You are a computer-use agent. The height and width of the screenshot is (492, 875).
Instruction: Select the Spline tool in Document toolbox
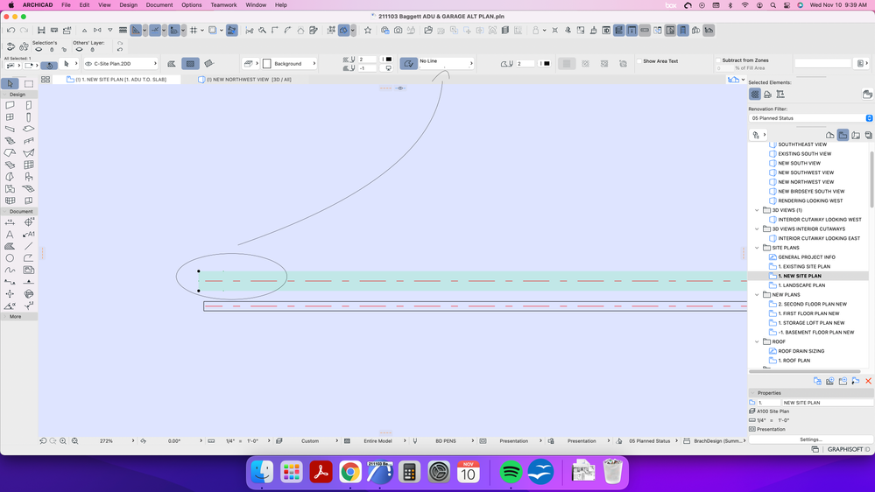11,271
